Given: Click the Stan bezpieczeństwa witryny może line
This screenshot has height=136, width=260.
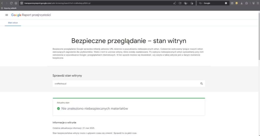Looking at the screenshot, I should [x=95, y=133].
